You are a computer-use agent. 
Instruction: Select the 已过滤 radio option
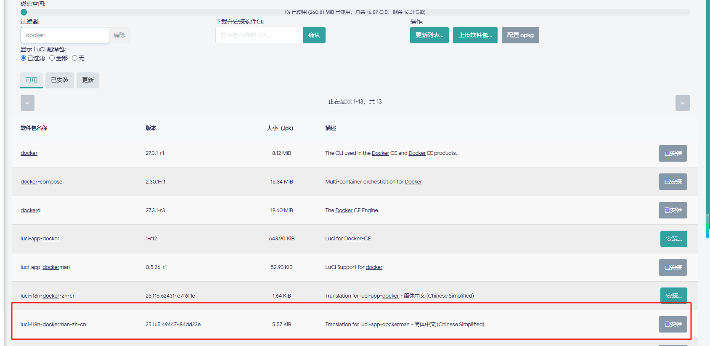[24, 58]
